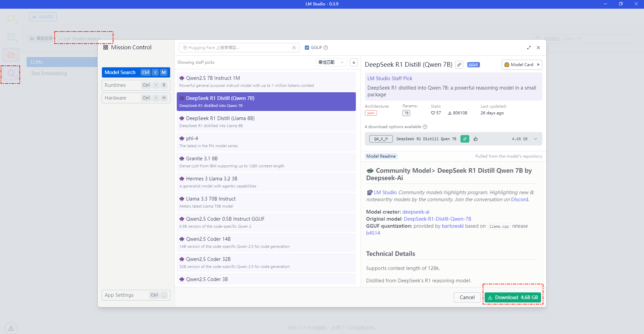Open the DeepSeek-R1-Distill-Qwen-7B original model link
The width and height of the screenshot is (644, 334).
[437, 219]
